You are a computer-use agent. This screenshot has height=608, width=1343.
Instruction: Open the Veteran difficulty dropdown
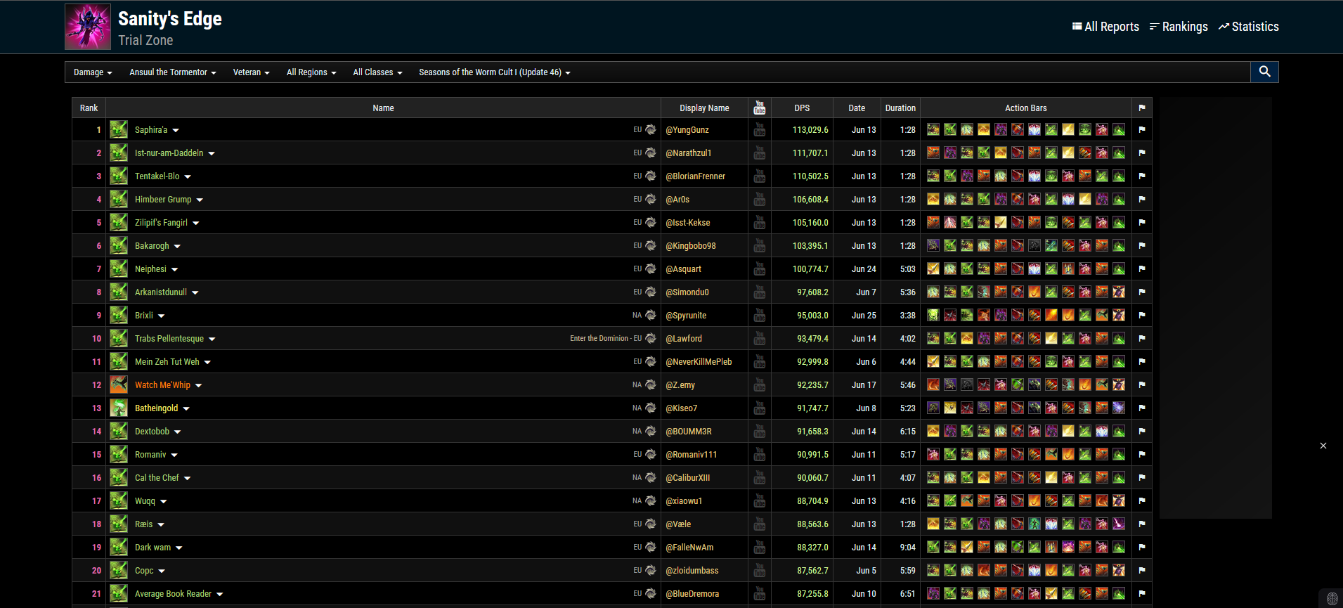pos(252,72)
